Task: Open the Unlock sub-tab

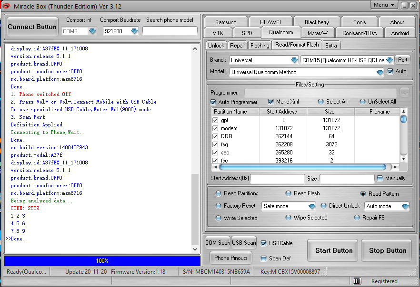Action: (x=216, y=46)
